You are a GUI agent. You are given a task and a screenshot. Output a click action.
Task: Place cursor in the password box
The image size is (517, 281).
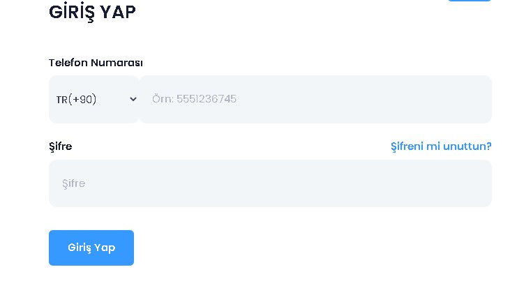point(270,183)
